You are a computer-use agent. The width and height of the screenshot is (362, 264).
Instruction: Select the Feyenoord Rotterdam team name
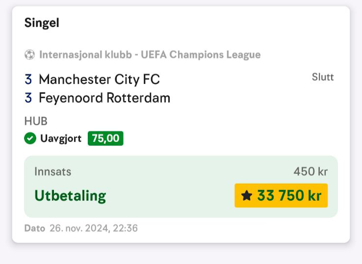coord(104,98)
